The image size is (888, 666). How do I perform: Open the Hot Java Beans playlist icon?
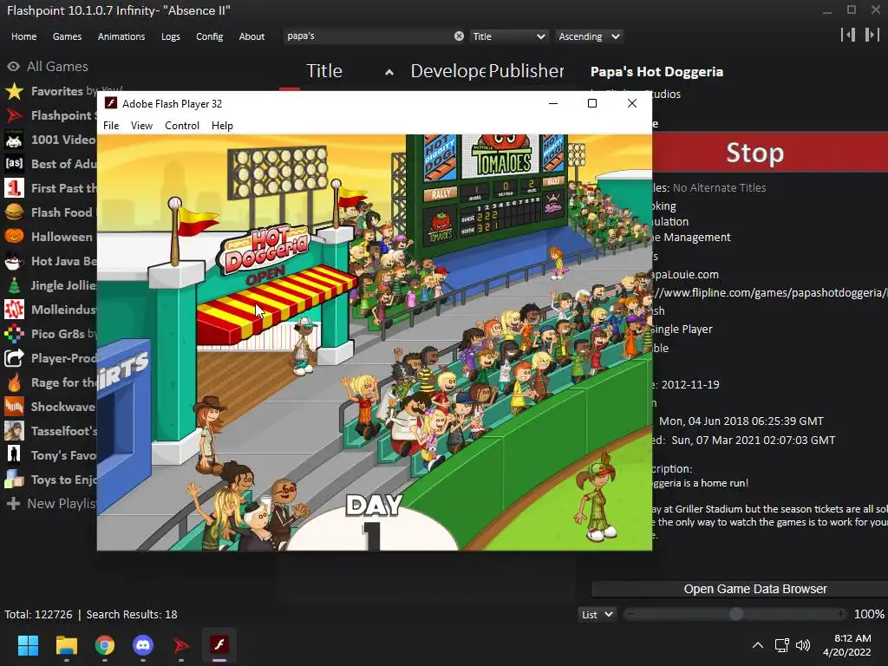(14, 261)
